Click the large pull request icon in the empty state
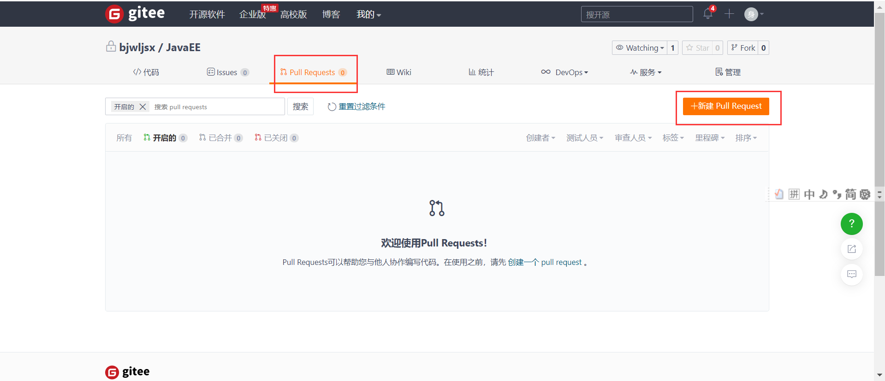The width and height of the screenshot is (885, 381). tap(437, 208)
